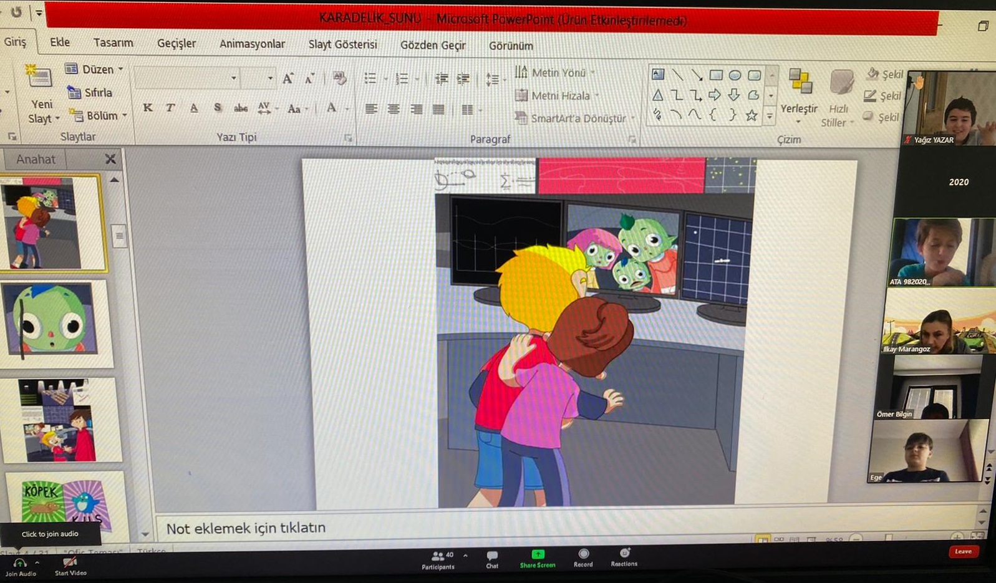Click the red Leave meeting button

click(x=963, y=551)
